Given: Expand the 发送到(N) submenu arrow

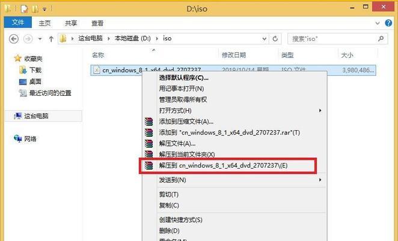Looking at the screenshot, I should (x=320, y=180).
